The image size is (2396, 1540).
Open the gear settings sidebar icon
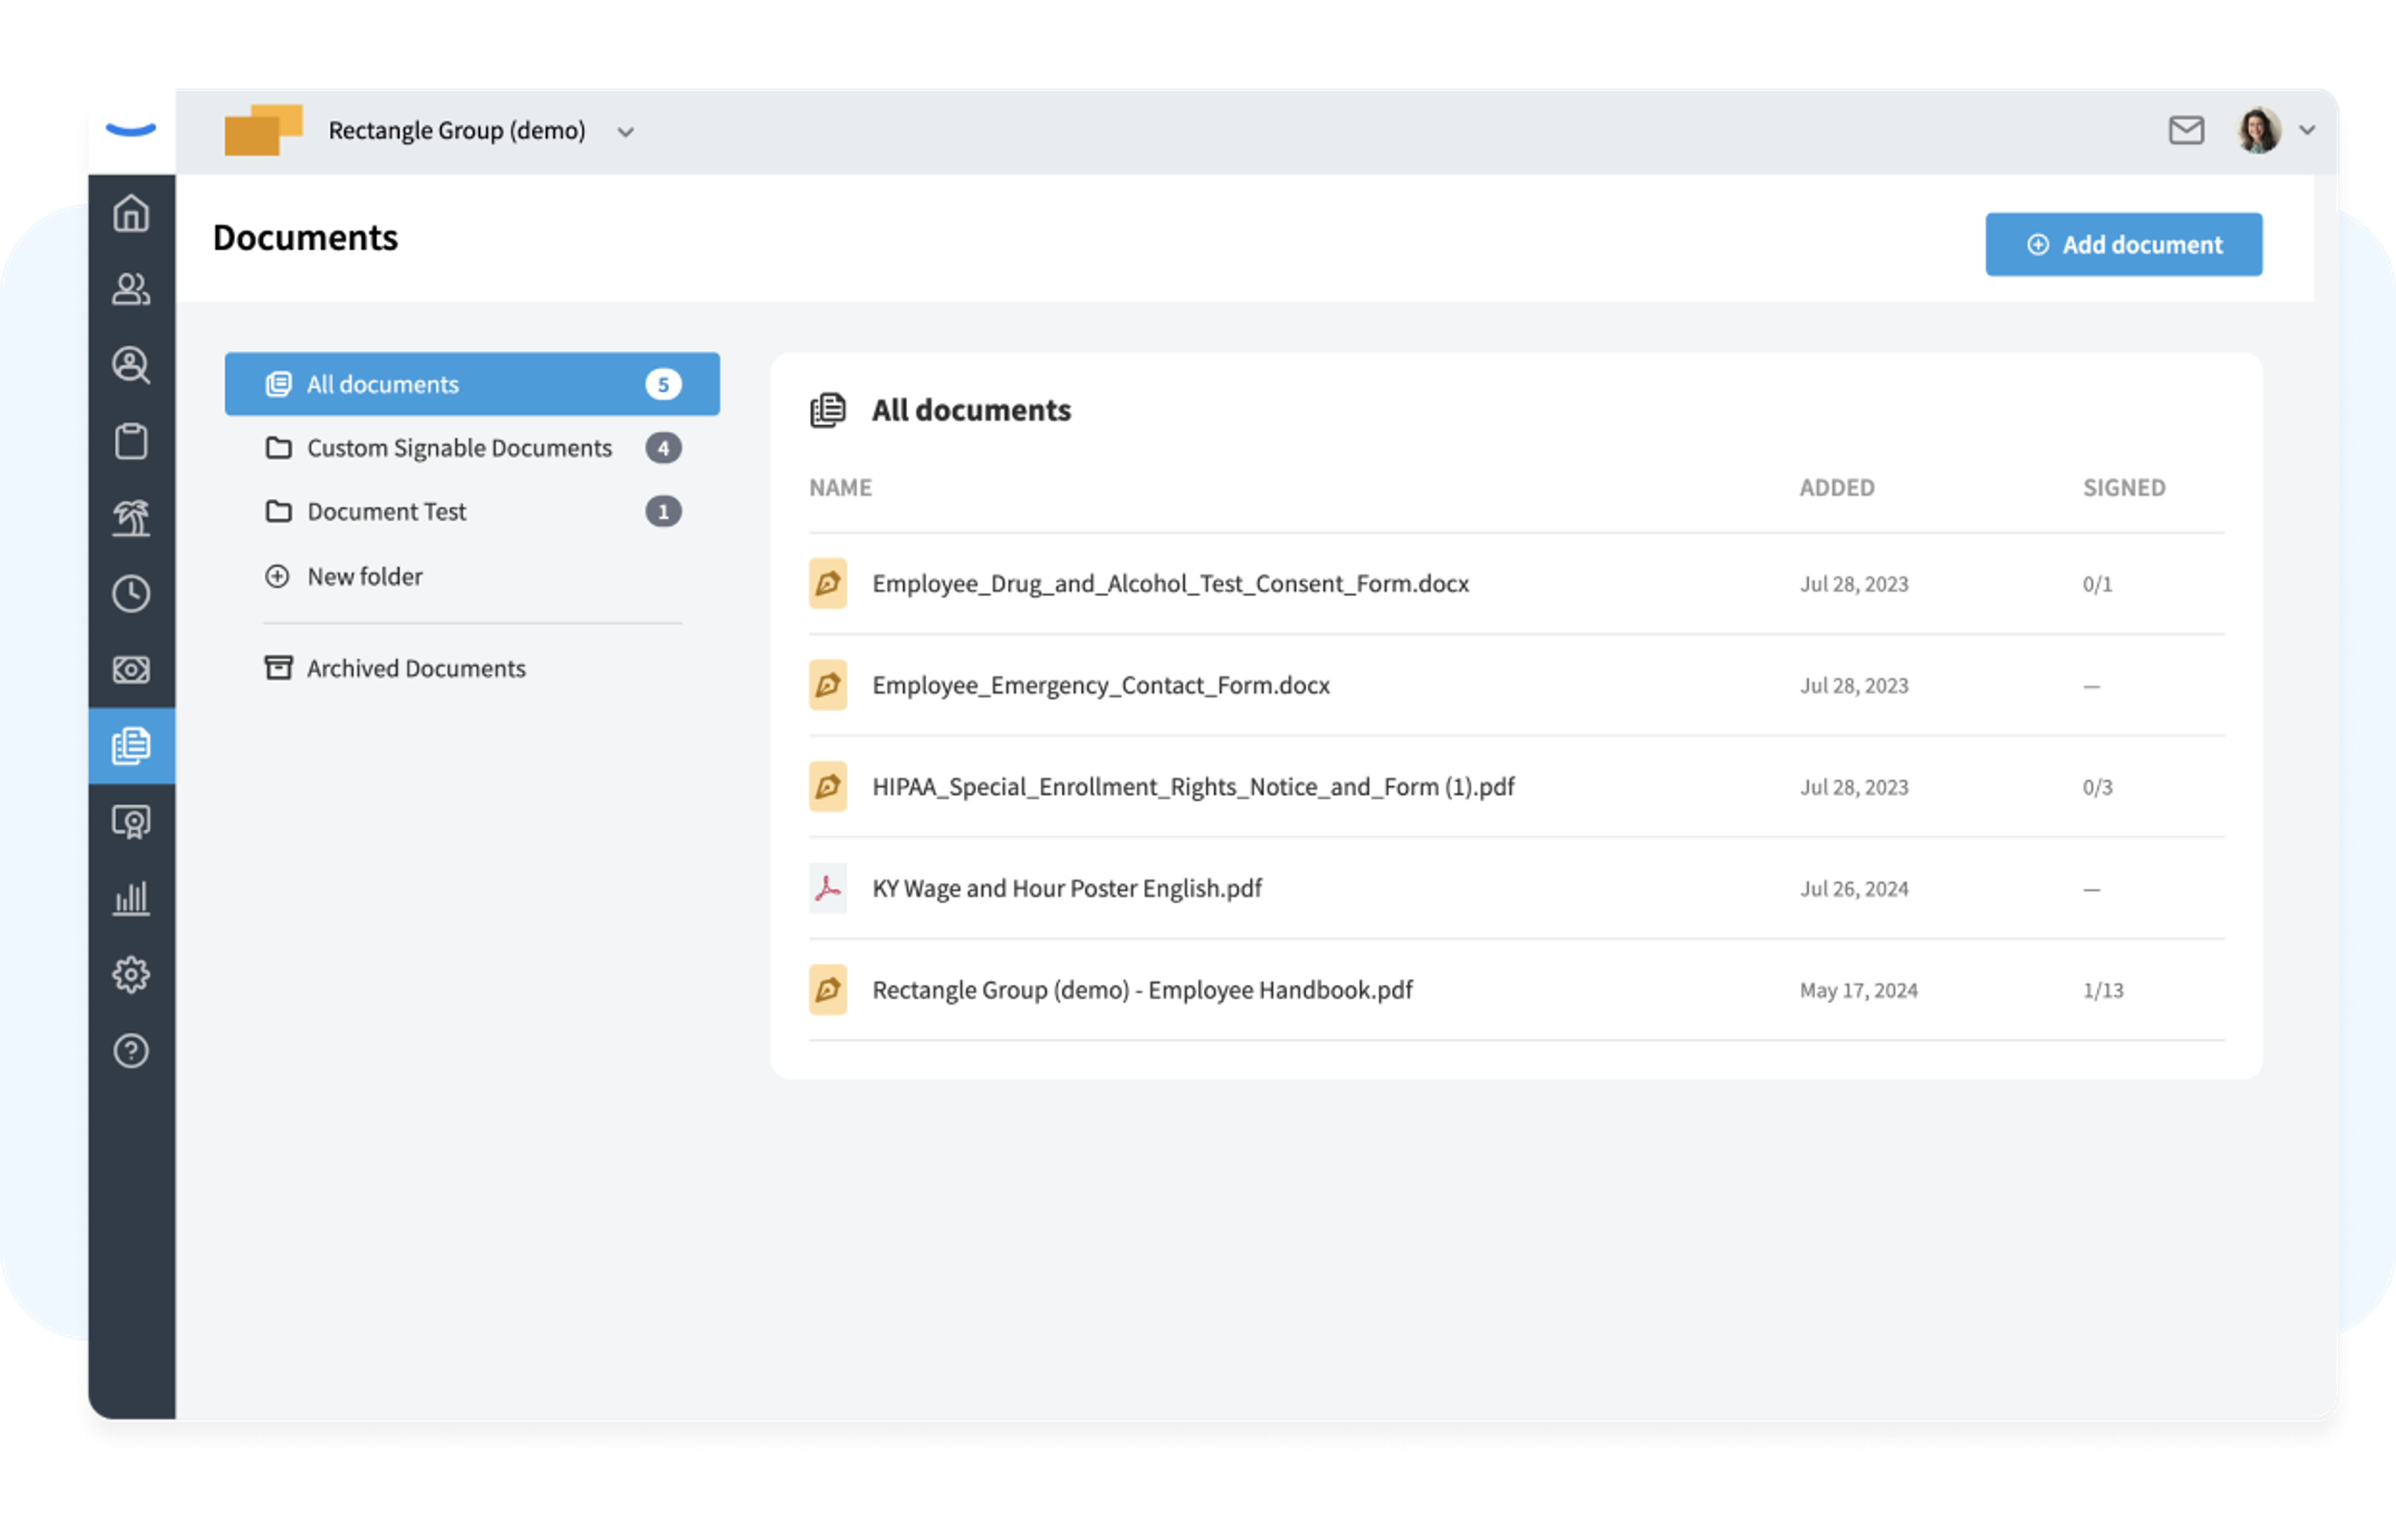[131, 974]
